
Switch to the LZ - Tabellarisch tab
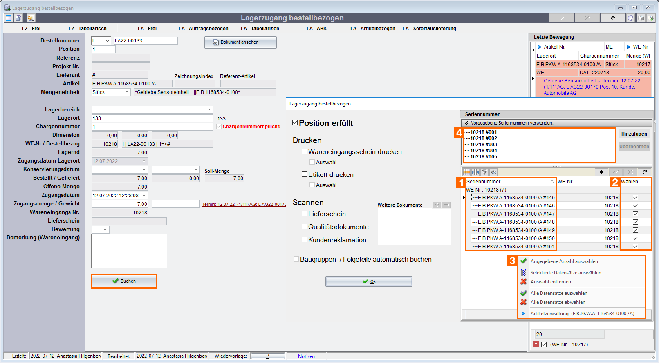87,29
